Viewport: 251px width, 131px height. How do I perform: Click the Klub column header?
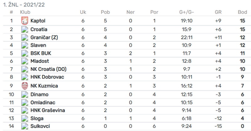click(25, 12)
